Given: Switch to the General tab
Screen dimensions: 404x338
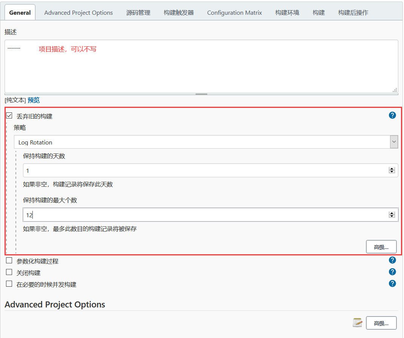Looking at the screenshot, I should 20,12.
